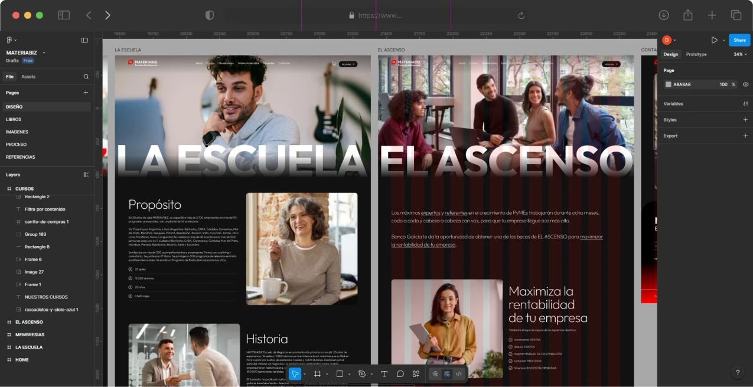Open the LIBROS page
The width and height of the screenshot is (753, 387).
point(14,119)
